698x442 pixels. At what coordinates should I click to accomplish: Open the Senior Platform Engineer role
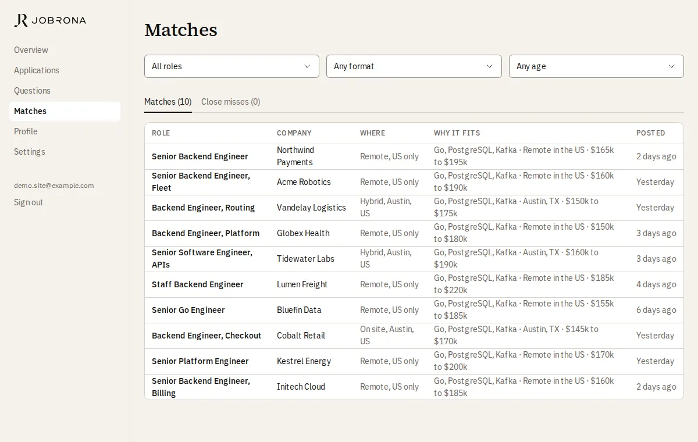(200, 361)
